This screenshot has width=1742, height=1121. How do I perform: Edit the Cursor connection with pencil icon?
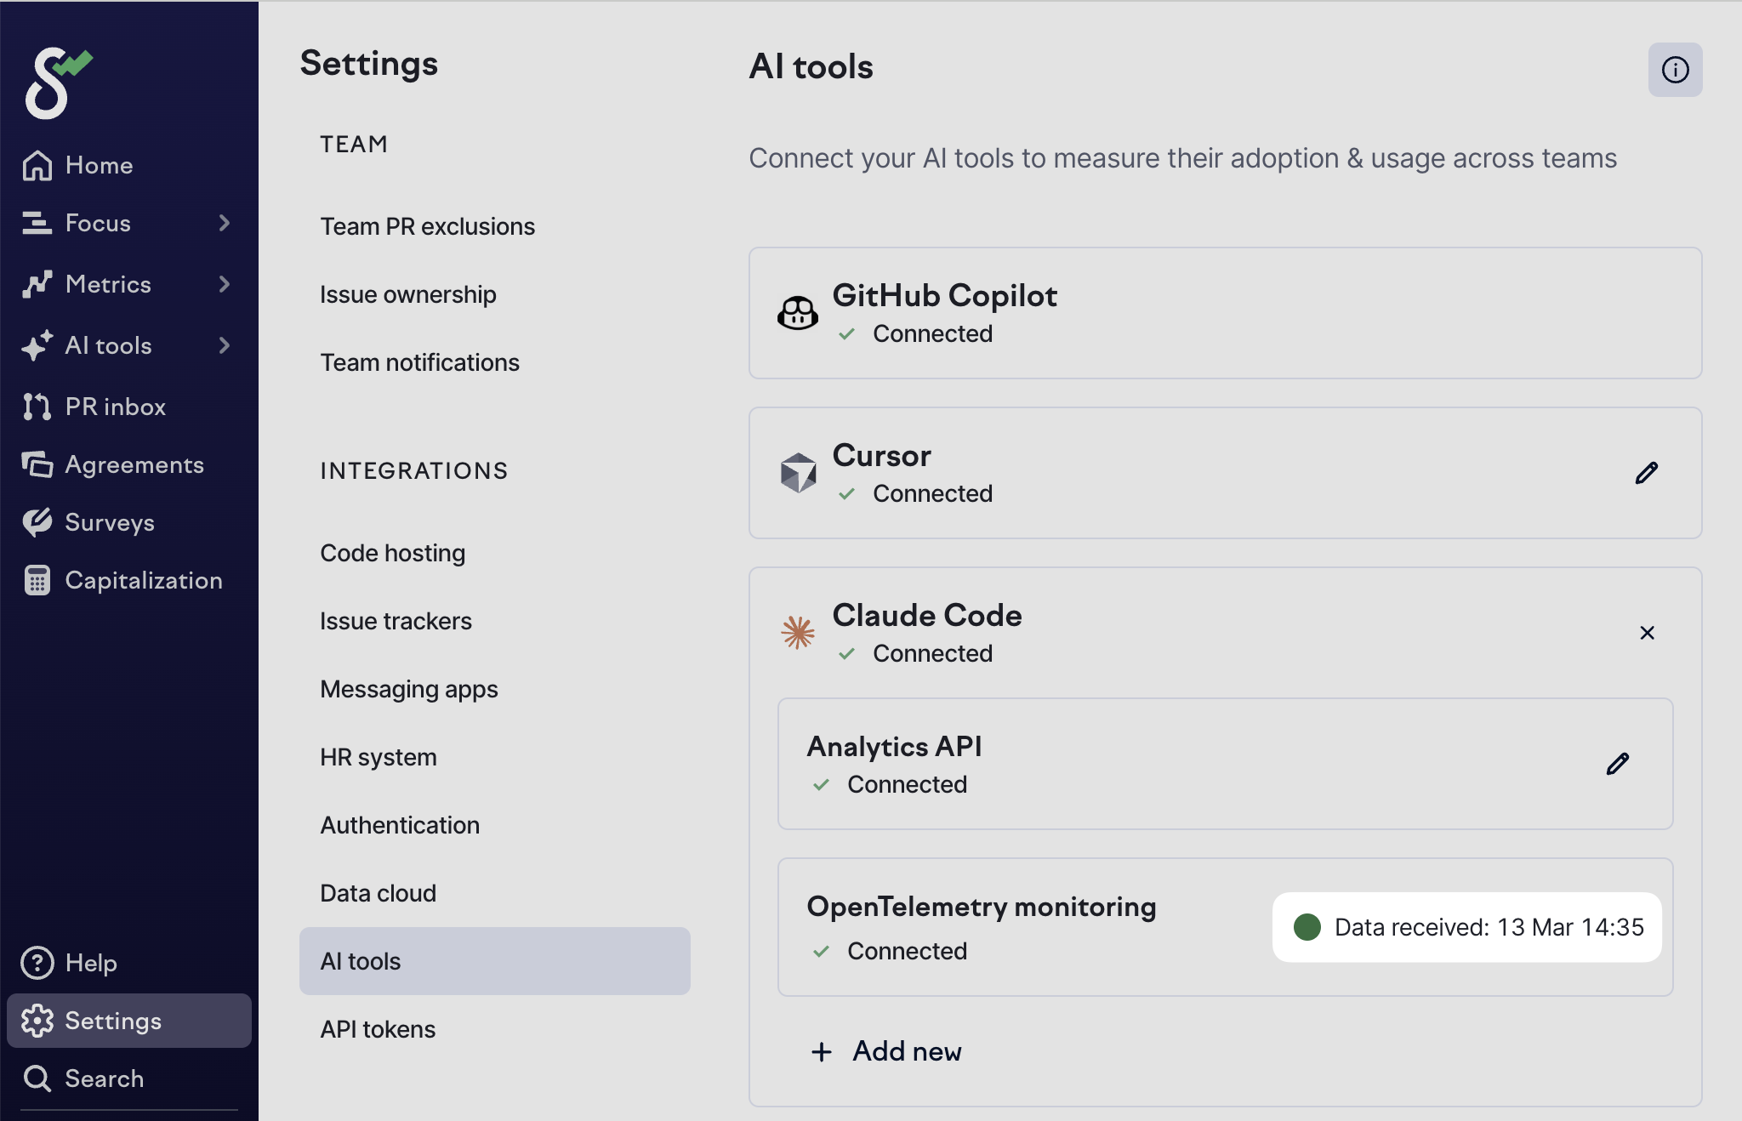pyautogui.click(x=1647, y=473)
